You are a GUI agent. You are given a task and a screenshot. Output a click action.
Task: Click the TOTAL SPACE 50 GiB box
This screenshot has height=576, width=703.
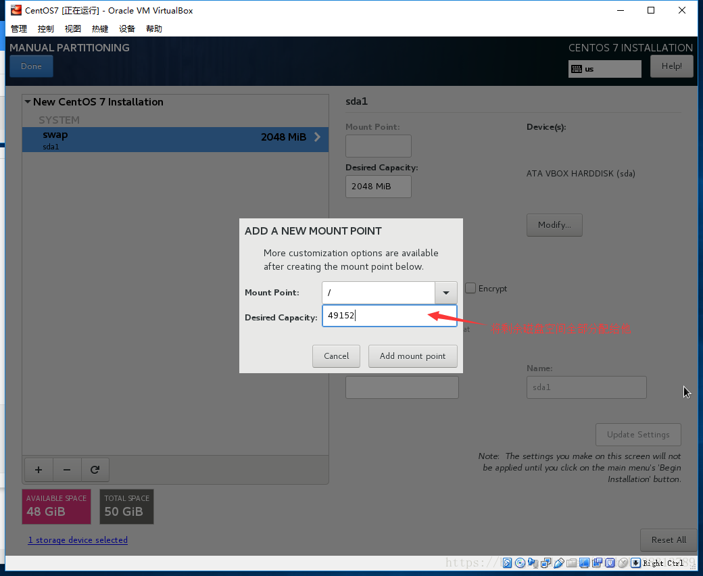(x=127, y=506)
